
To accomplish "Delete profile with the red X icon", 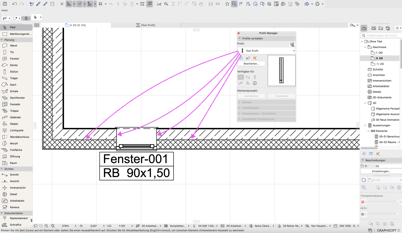I will tap(255, 58).
